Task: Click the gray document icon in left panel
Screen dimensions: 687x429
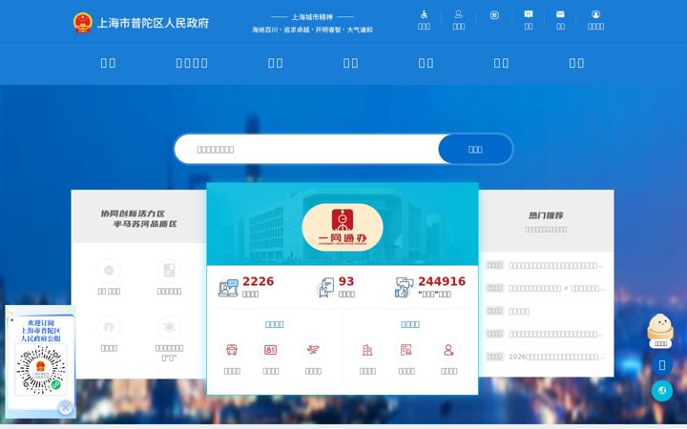Action: (x=169, y=271)
